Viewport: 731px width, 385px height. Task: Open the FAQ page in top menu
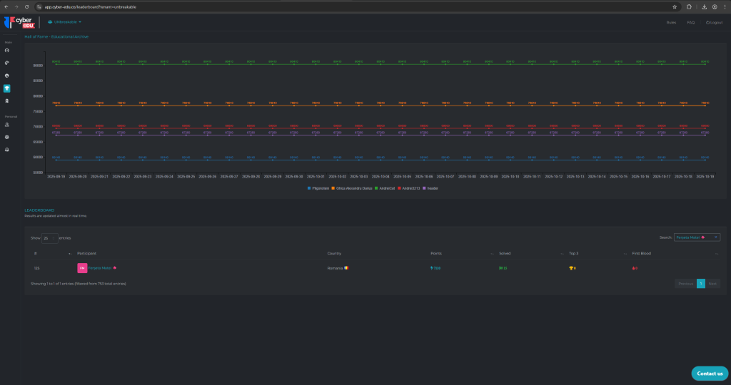click(690, 22)
